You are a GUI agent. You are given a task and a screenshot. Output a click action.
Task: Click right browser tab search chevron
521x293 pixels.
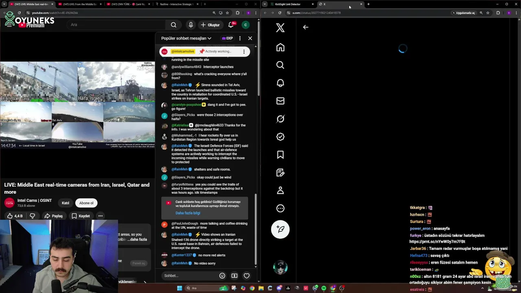click(x=265, y=4)
